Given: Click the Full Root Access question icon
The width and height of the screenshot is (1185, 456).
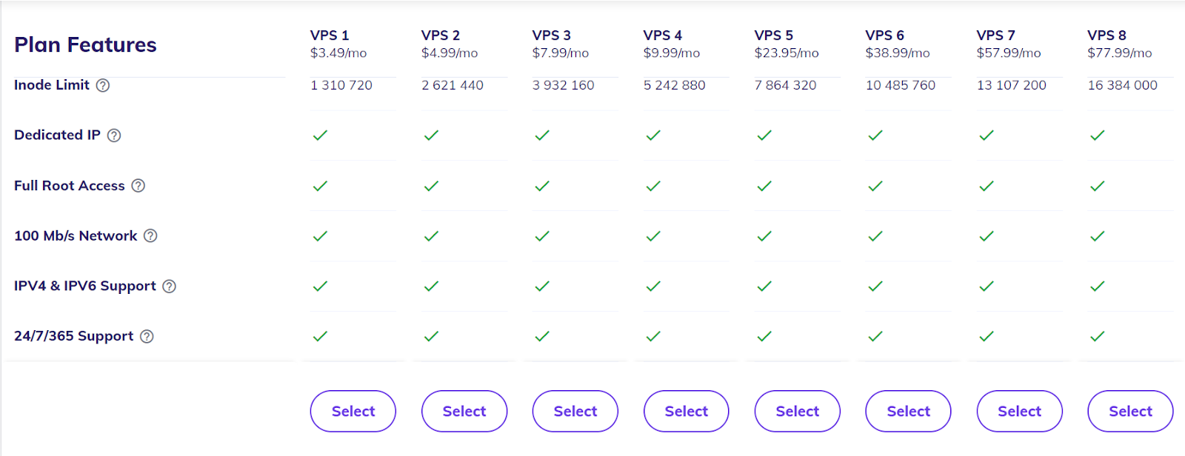Looking at the screenshot, I should (138, 186).
